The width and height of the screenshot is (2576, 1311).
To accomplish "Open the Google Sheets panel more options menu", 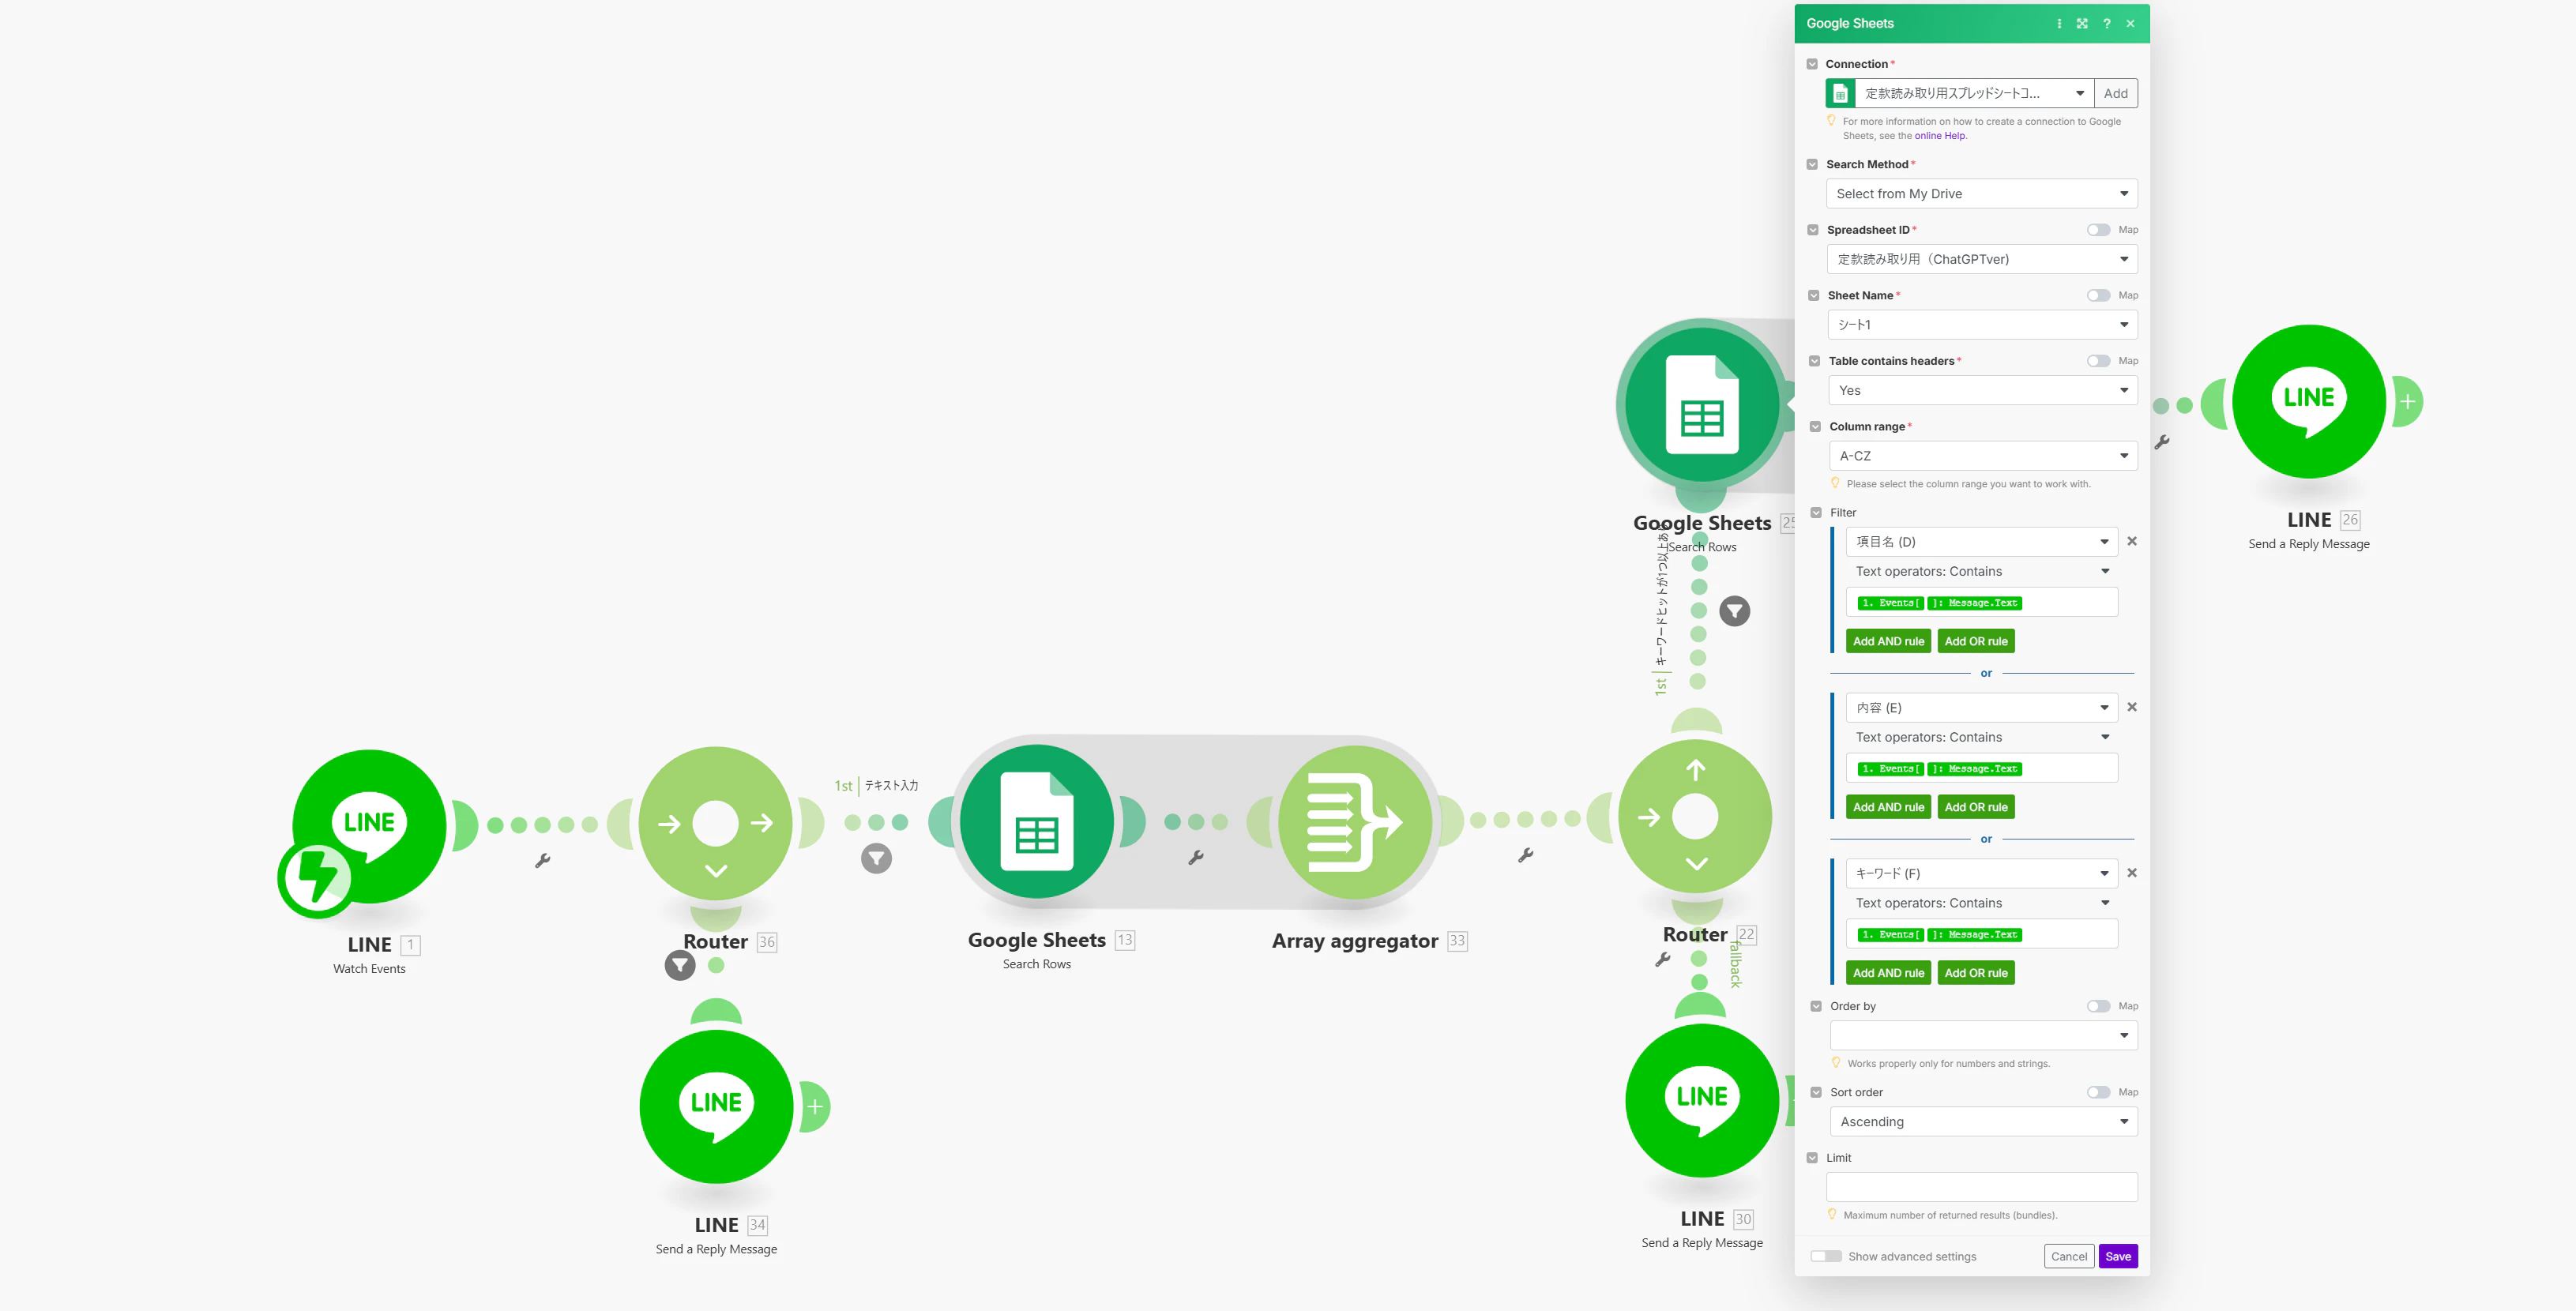I will [2059, 24].
